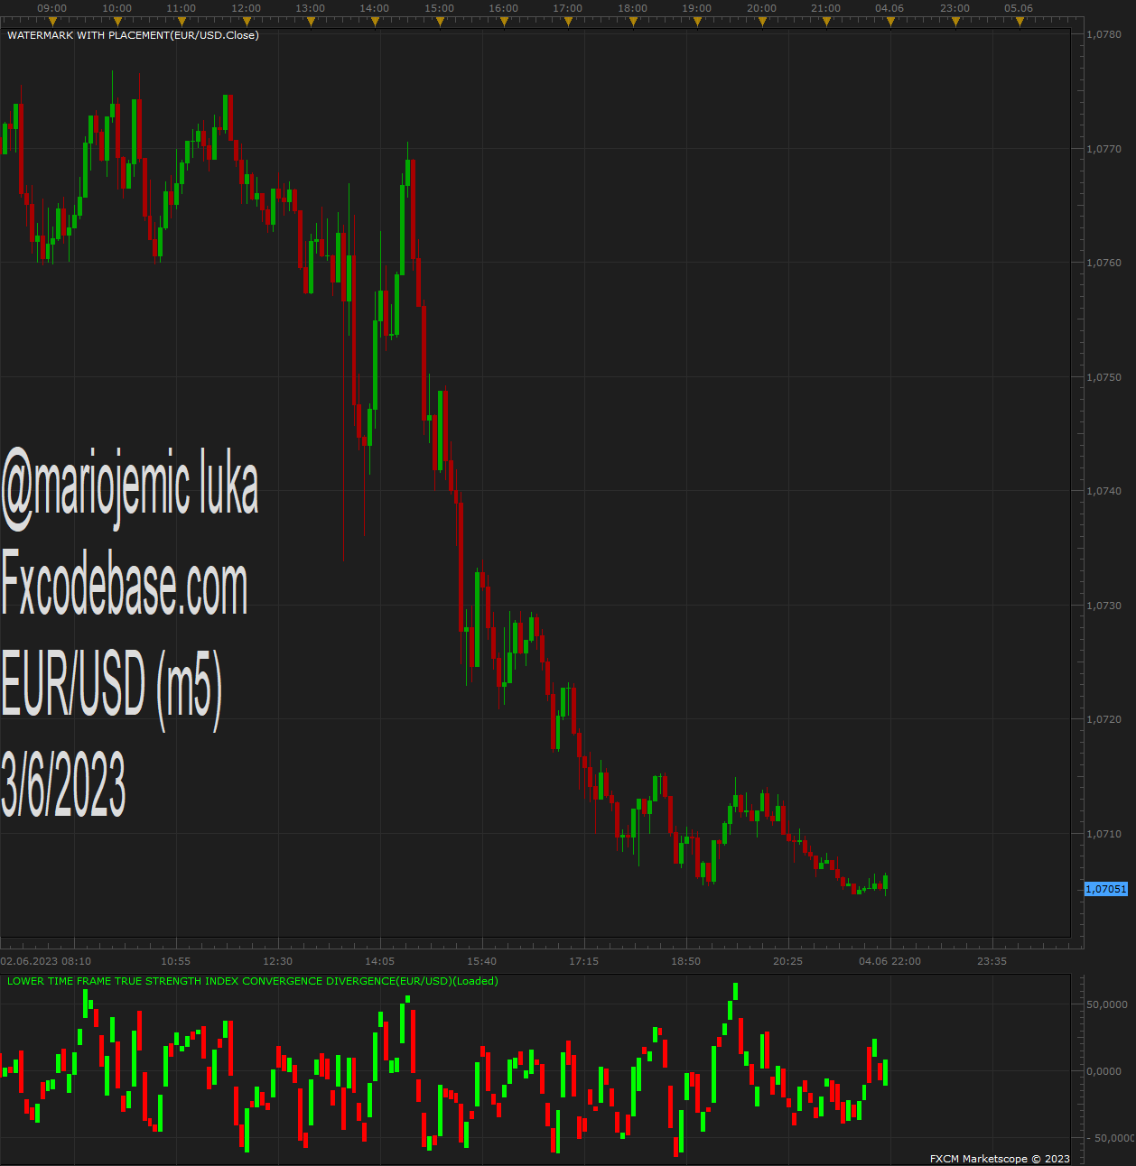Click the orange session marker below 20:00
This screenshot has height=1166, width=1136.
(x=762, y=21)
